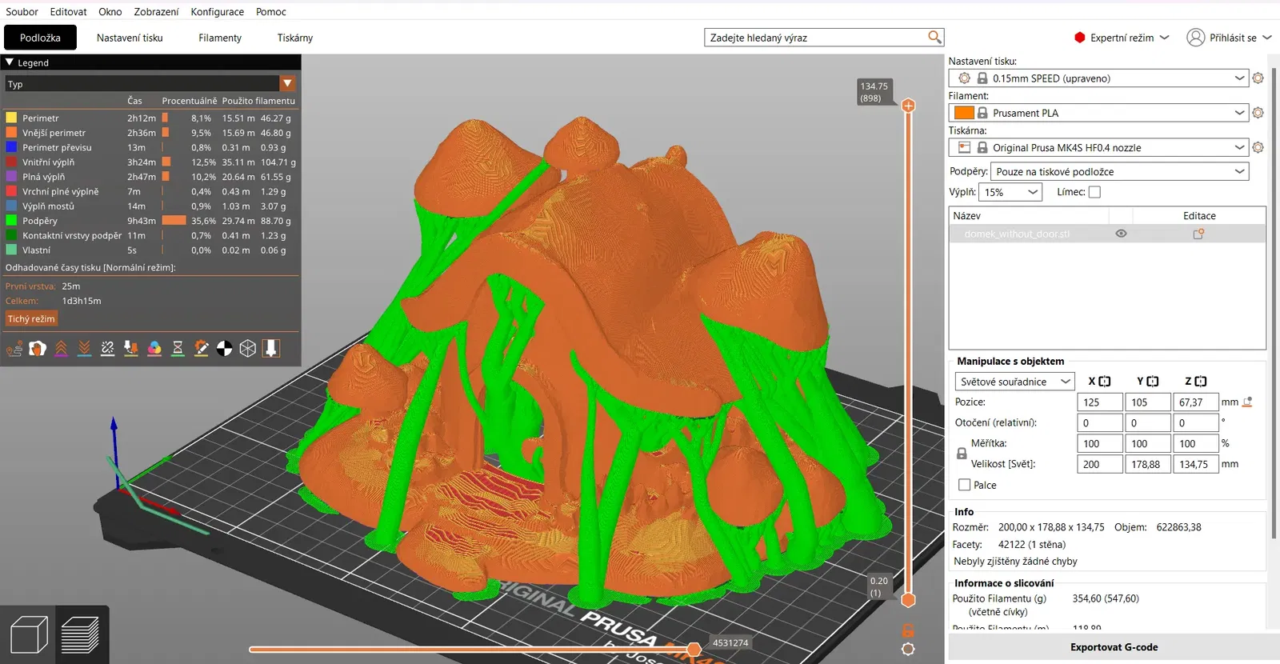This screenshot has height=664, width=1280.
Task: Click the hourglass pauses icon in legend
Action: (178, 348)
